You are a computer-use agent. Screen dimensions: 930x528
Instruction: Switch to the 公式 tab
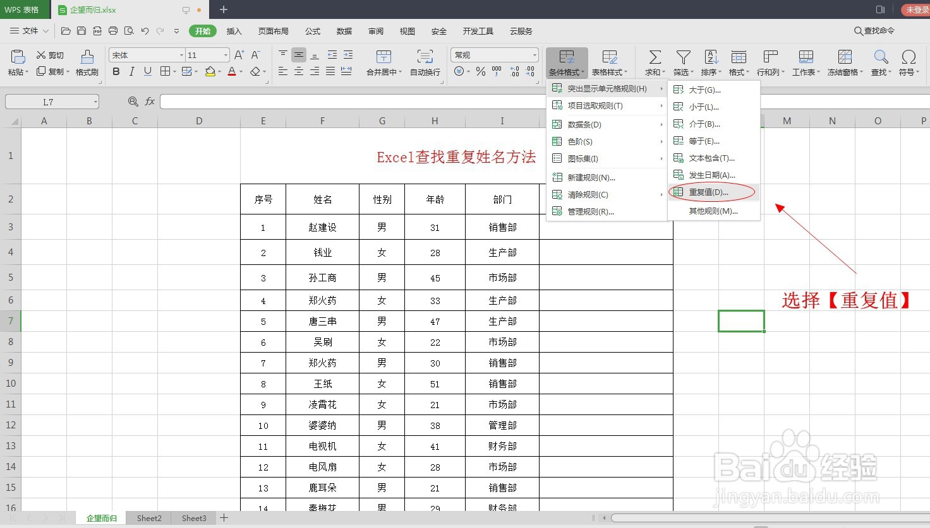point(313,31)
